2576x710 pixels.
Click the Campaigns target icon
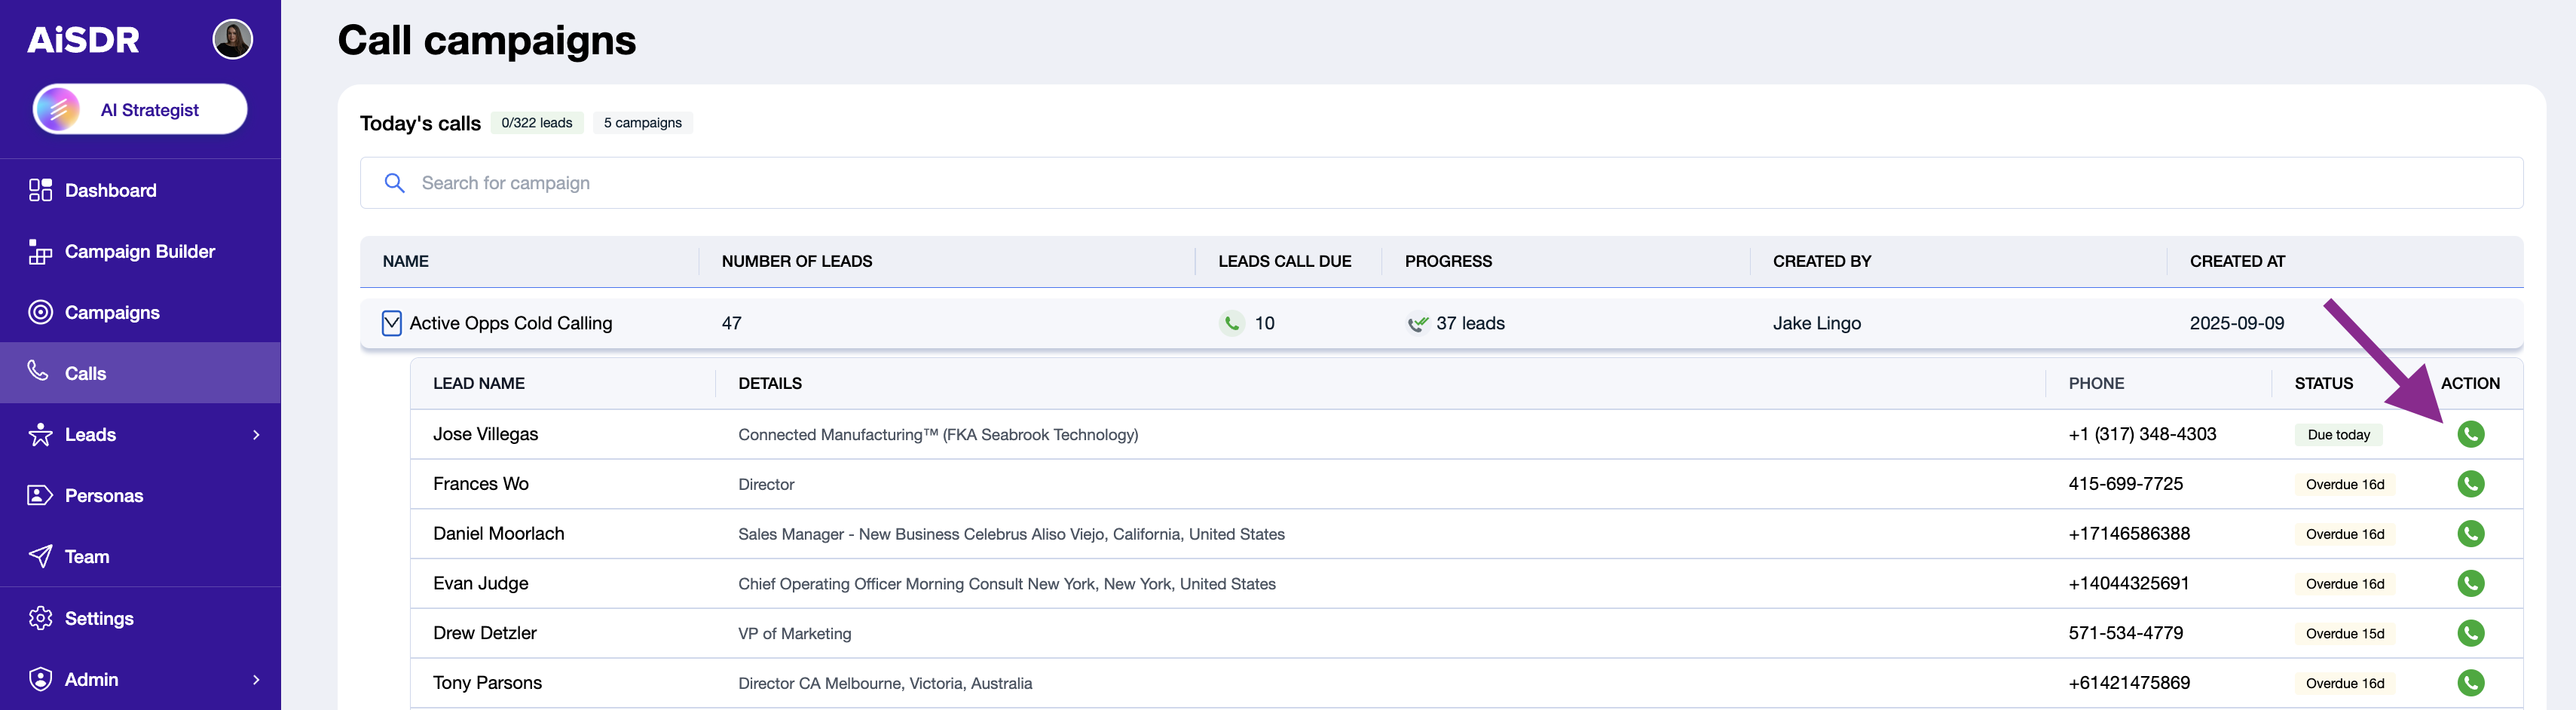click(x=40, y=312)
